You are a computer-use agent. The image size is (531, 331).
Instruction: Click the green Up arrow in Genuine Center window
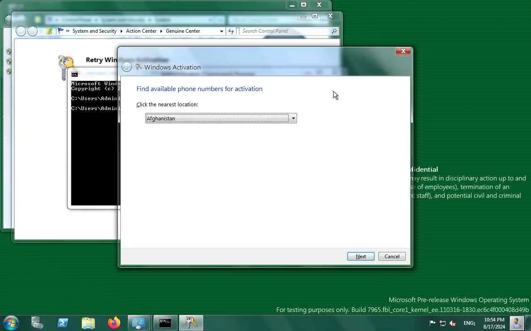pos(50,31)
